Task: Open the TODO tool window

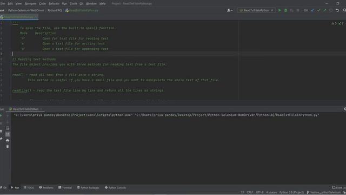Action: 29,188
